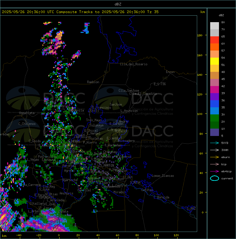
Task: Click the 'Mirador' map label
Action: (120, 192)
